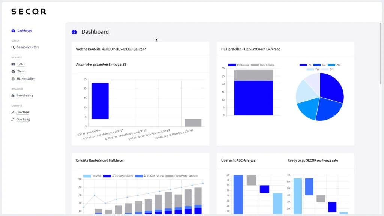Viewport: 384px width, 216px height.
Task: Click the Overhang arrow icon
Action: click(x=12, y=119)
